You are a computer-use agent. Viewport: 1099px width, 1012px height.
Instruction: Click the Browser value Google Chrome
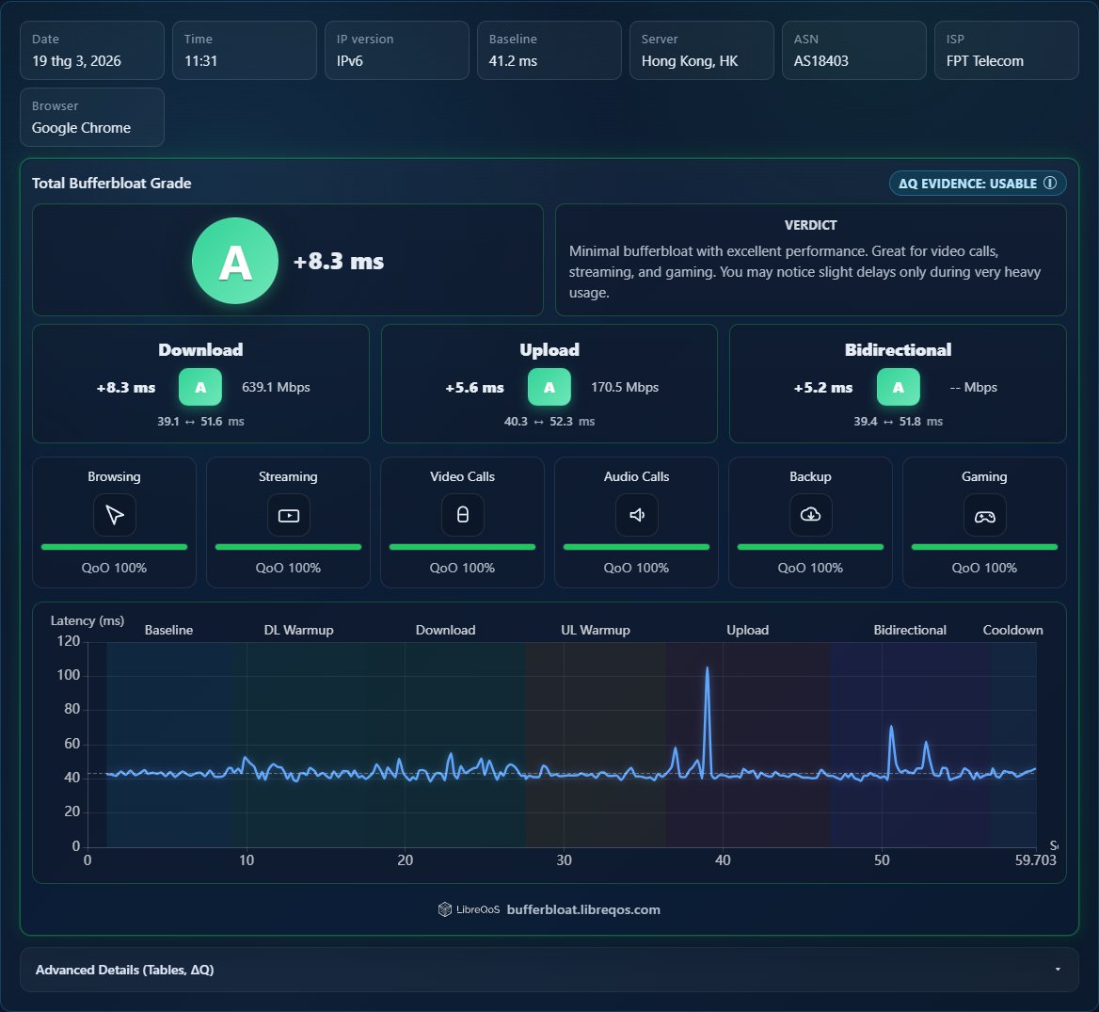click(81, 128)
